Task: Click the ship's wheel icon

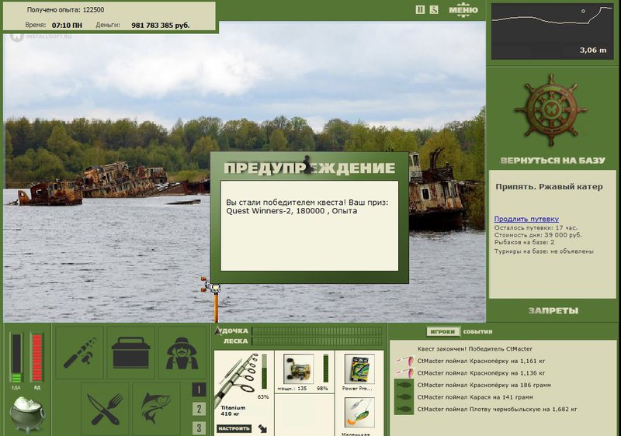Action: (x=551, y=110)
